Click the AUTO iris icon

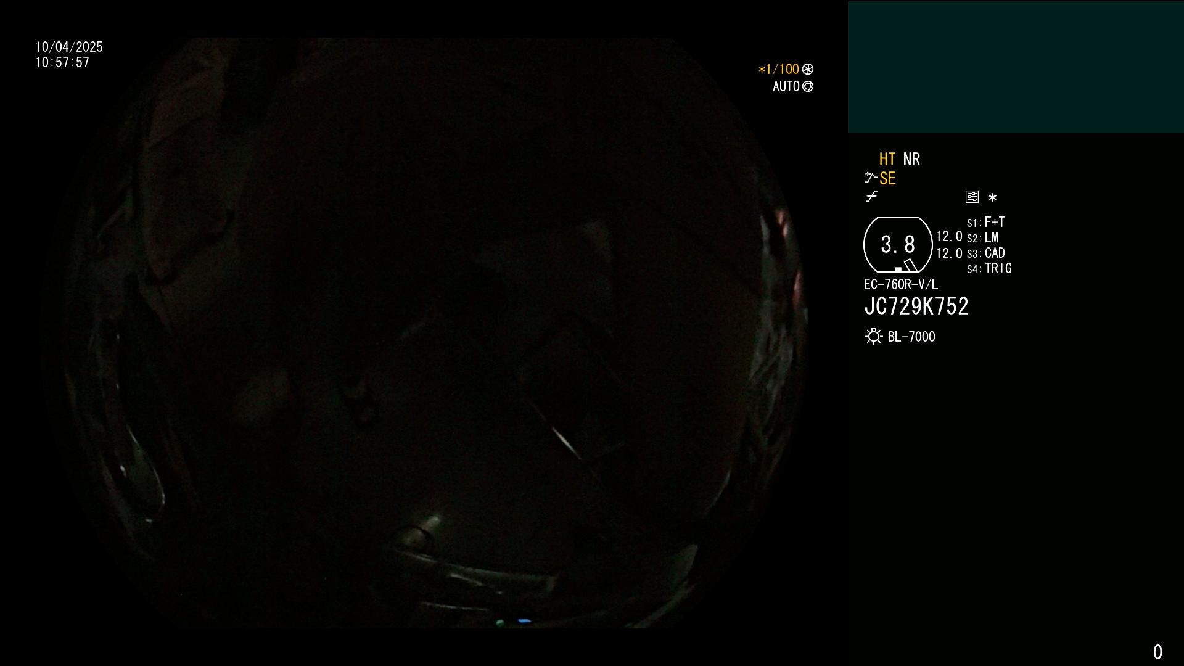point(808,86)
